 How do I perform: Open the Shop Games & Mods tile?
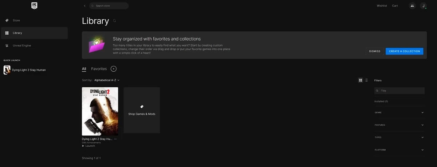pos(142,110)
